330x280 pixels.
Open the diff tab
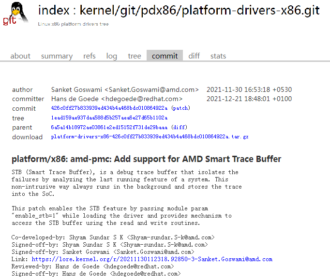coord(194,56)
